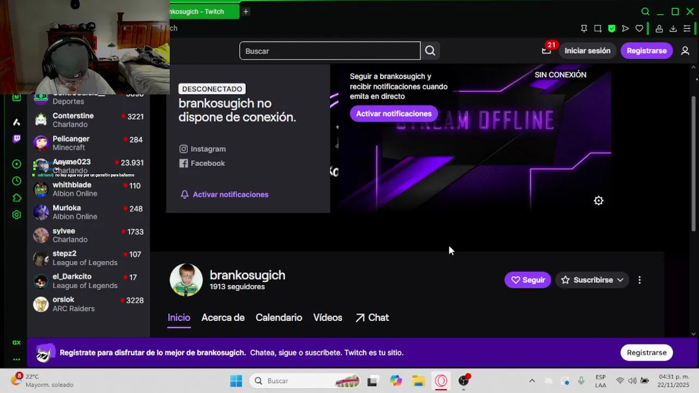Expand the Suscribirse dropdown

click(593, 280)
